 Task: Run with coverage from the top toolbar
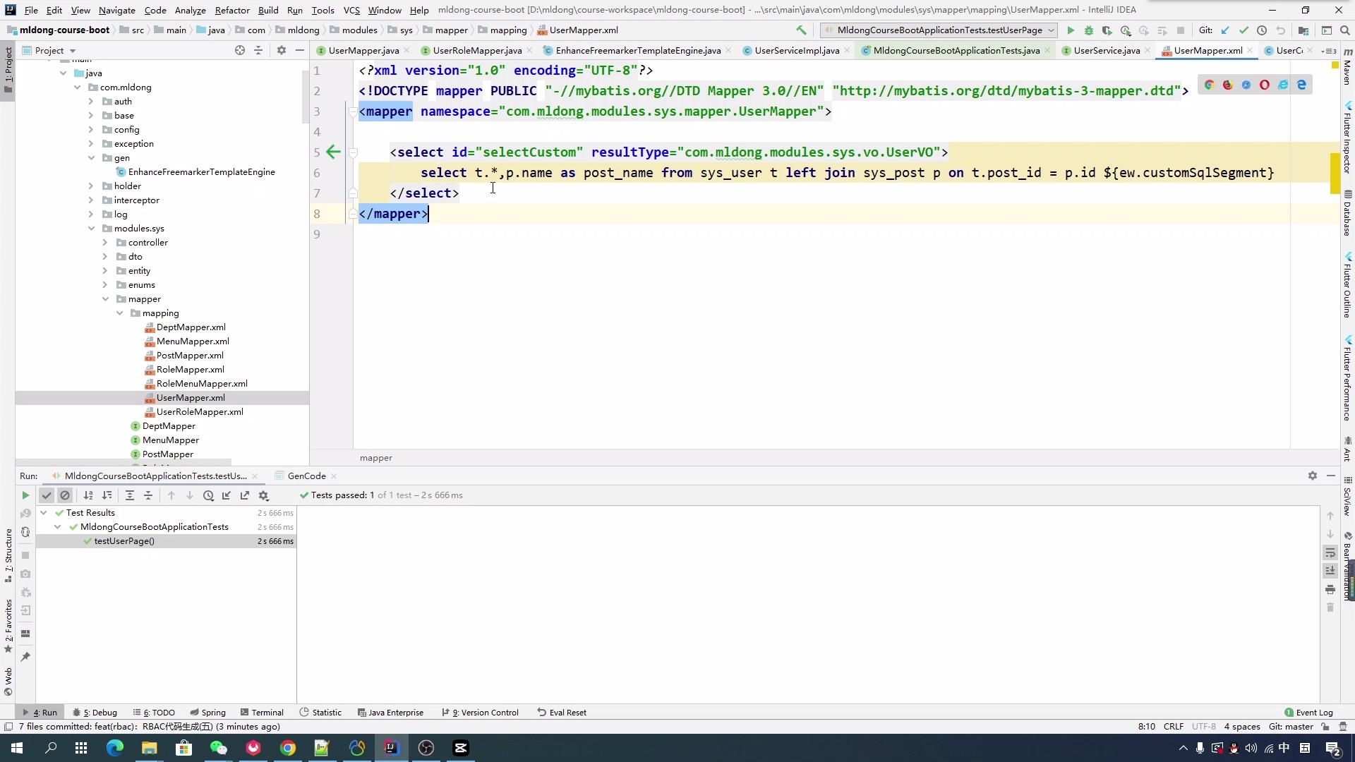1107,30
